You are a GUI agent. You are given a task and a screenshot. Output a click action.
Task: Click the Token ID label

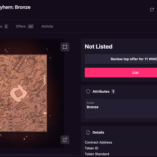[91, 148]
